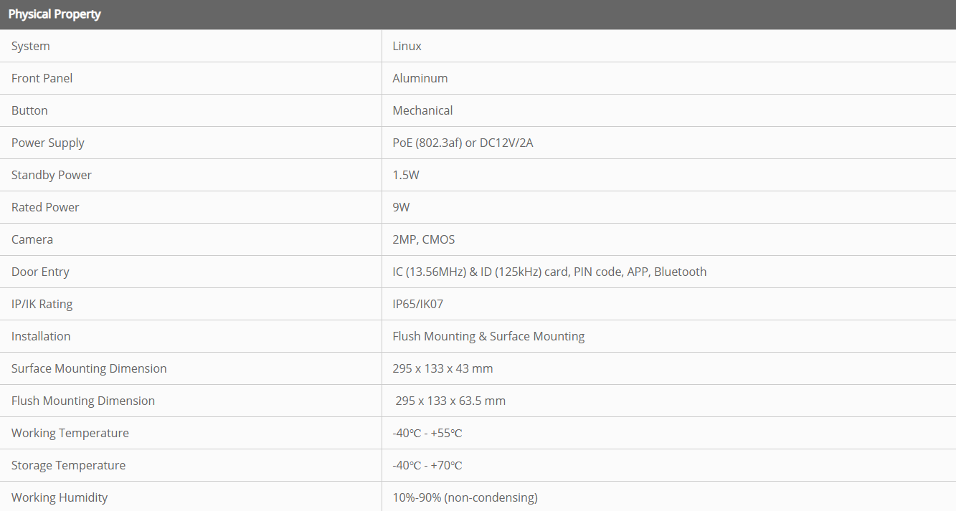The width and height of the screenshot is (956, 511).
Task: Click the Door Entry label
Action: pyautogui.click(x=40, y=272)
